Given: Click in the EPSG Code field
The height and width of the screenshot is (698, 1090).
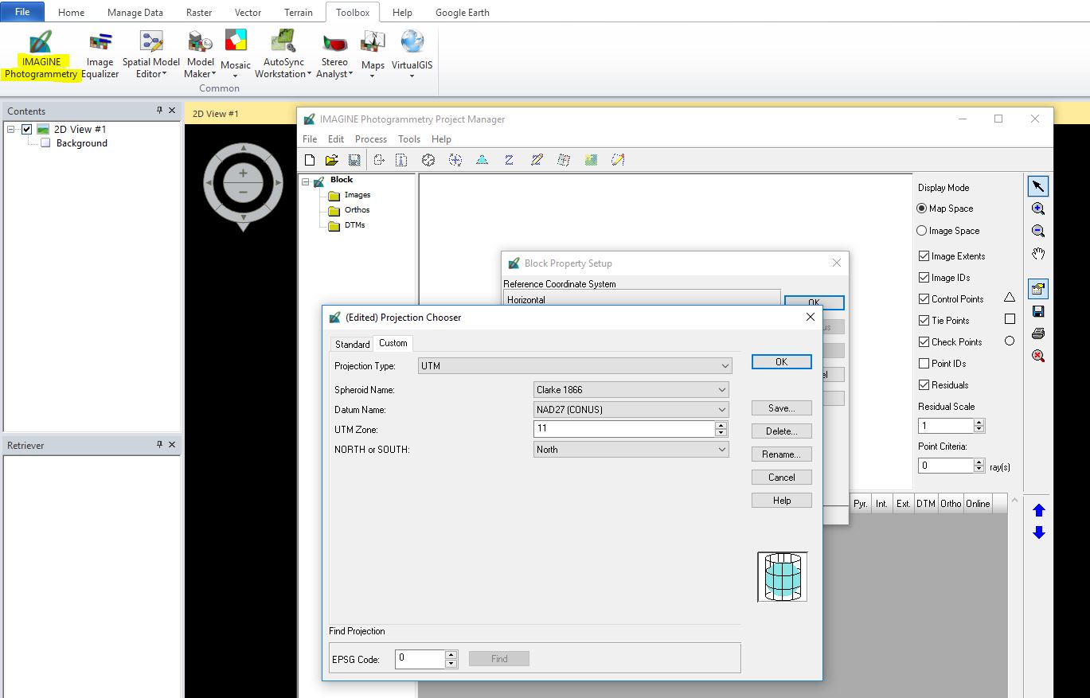Looking at the screenshot, I should tap(420, 658).
